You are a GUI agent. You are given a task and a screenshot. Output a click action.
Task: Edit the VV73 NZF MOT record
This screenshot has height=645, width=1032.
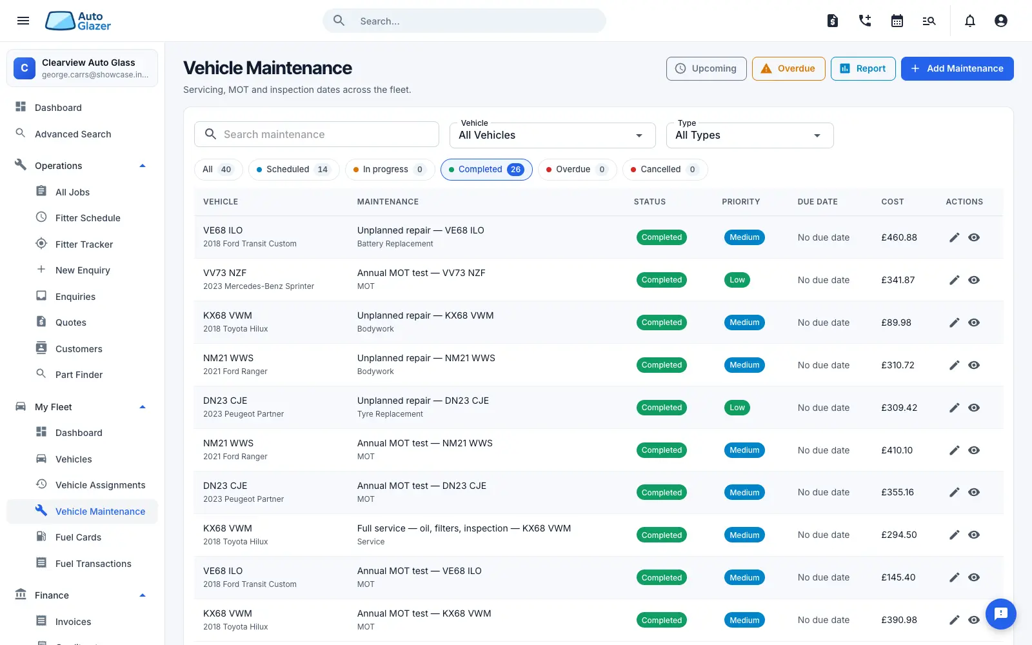click(x=955, y=280)
